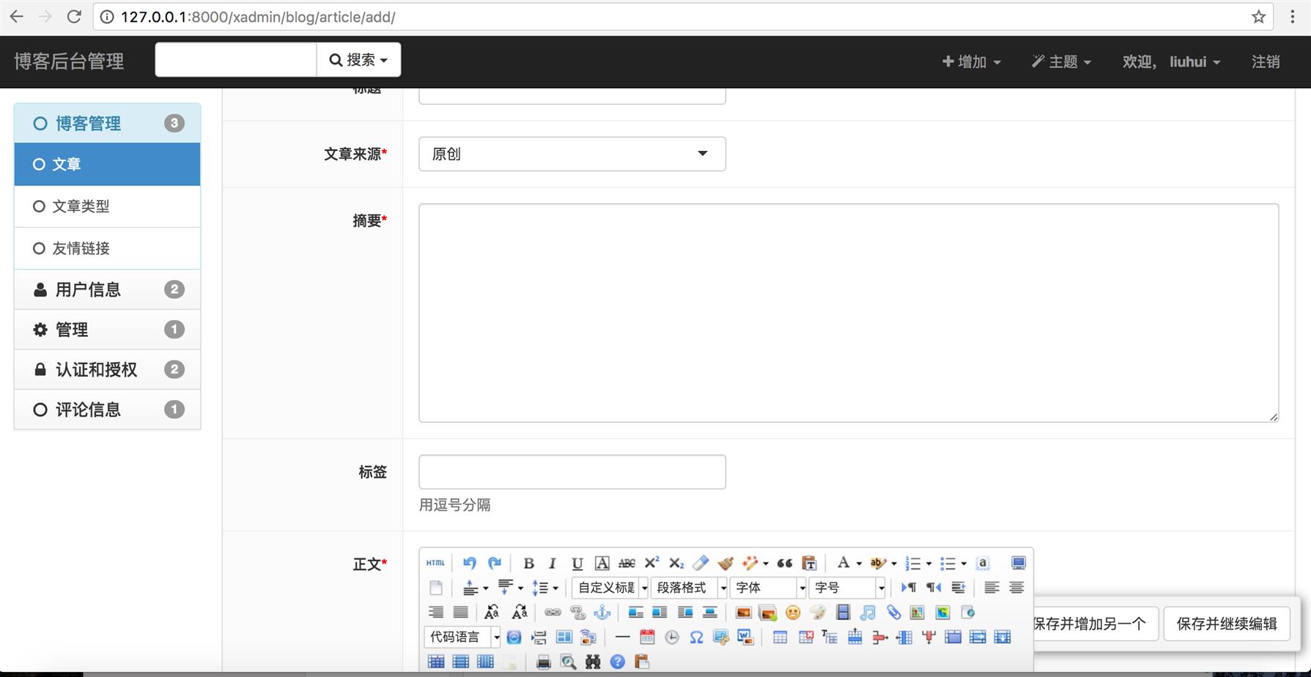Viewport: 1311px width, 677px height.
Task: Insert an emoticon using smiley icon
Action: click(792, 613)
